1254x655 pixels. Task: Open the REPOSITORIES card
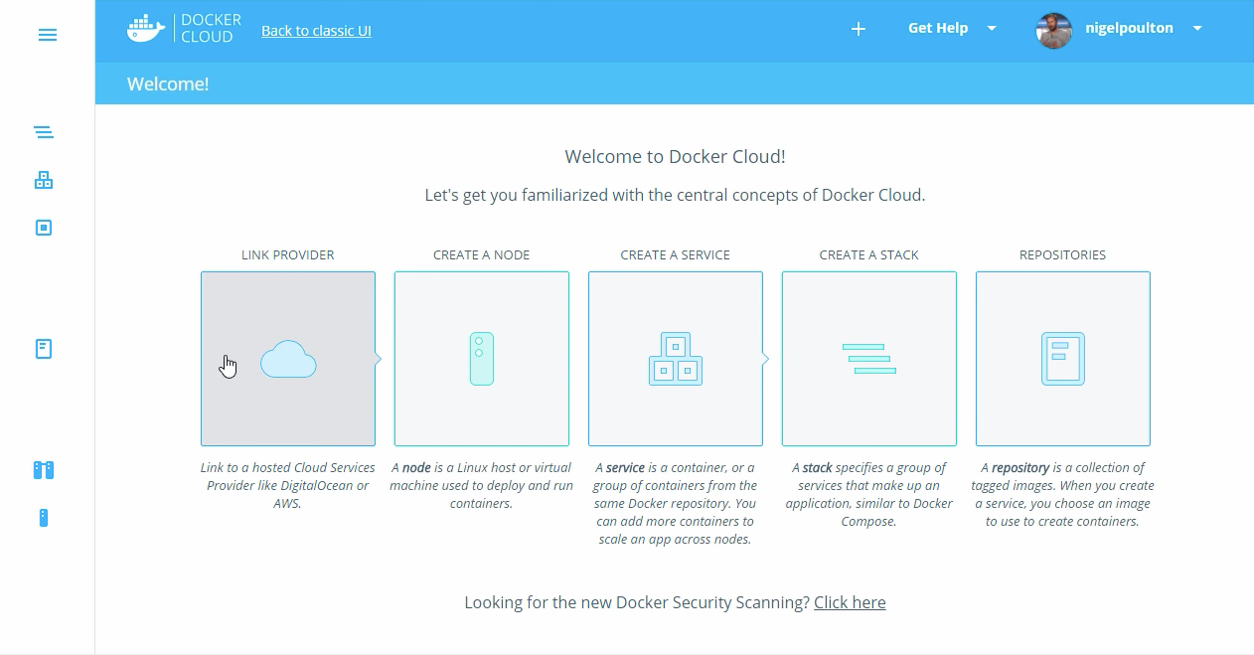1062,359
